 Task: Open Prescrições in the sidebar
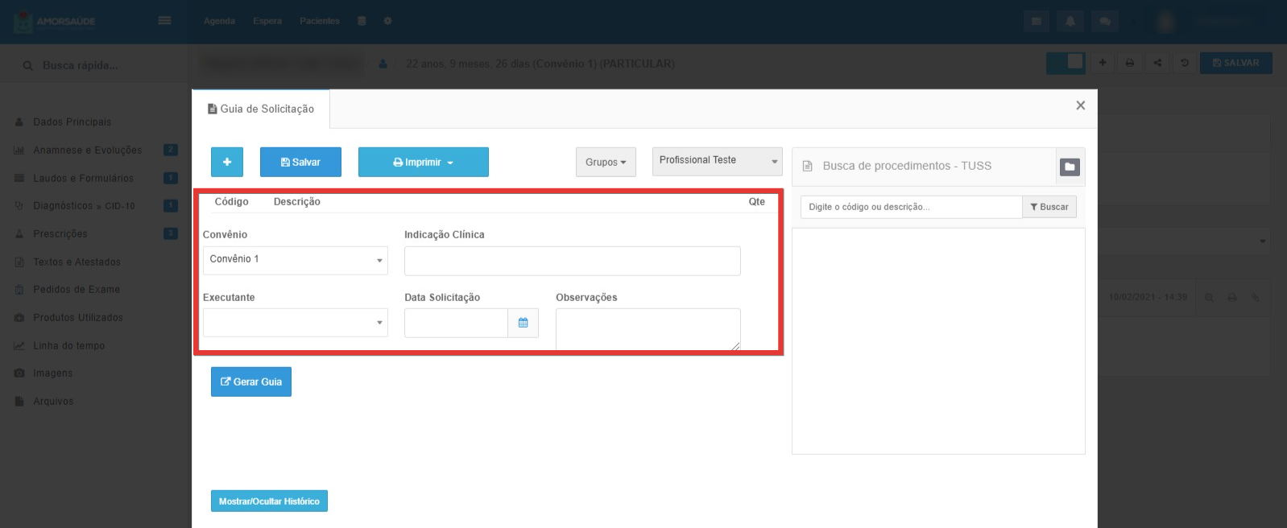[x=60, y=234]
